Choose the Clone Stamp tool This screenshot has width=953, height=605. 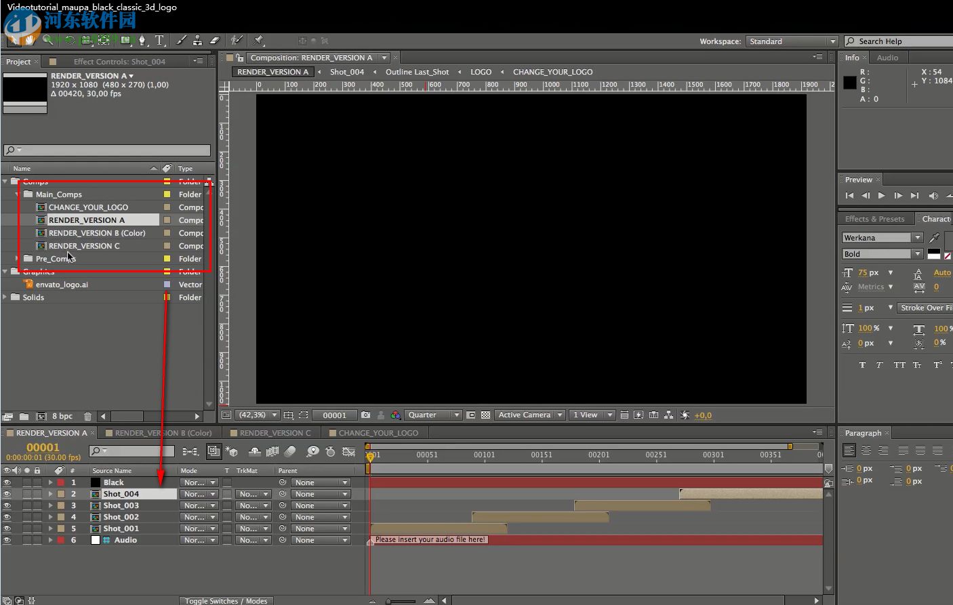[x=197, y=41]
